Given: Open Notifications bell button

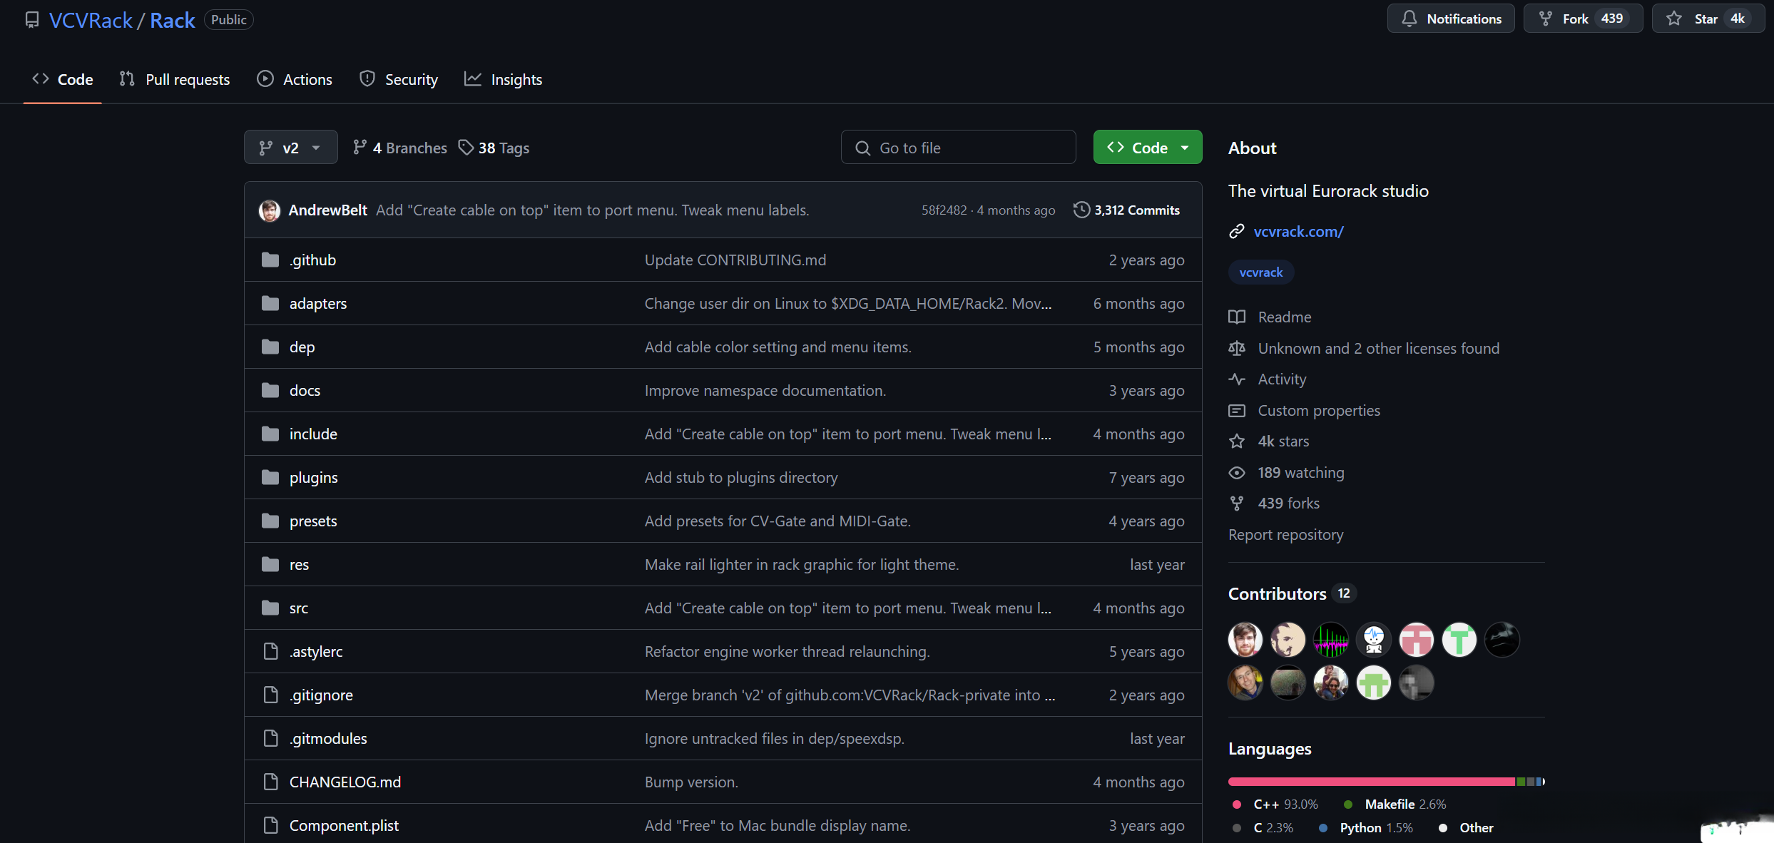Looking at the screenshot, I should [x=1451, y=19].
